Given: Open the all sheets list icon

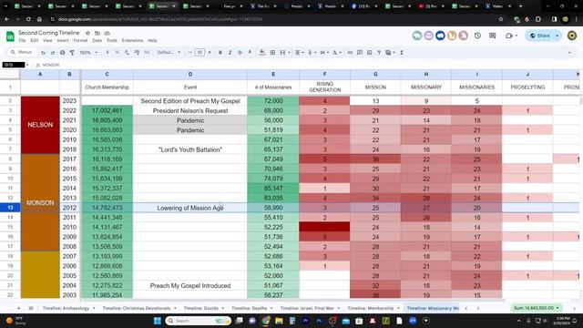Looking at the screenshot, I should 31,308.
